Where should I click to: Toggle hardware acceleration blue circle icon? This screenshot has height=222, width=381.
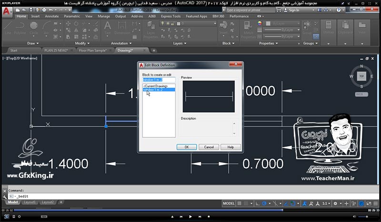tap(361, 203)
